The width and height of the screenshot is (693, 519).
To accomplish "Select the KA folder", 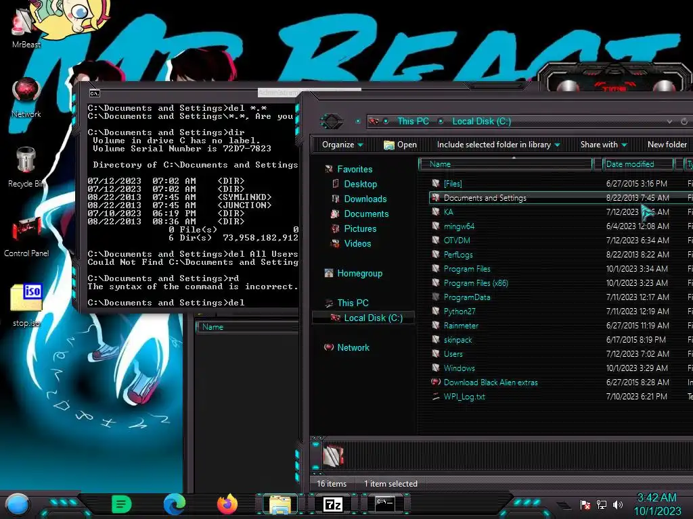I will [448, 212].
